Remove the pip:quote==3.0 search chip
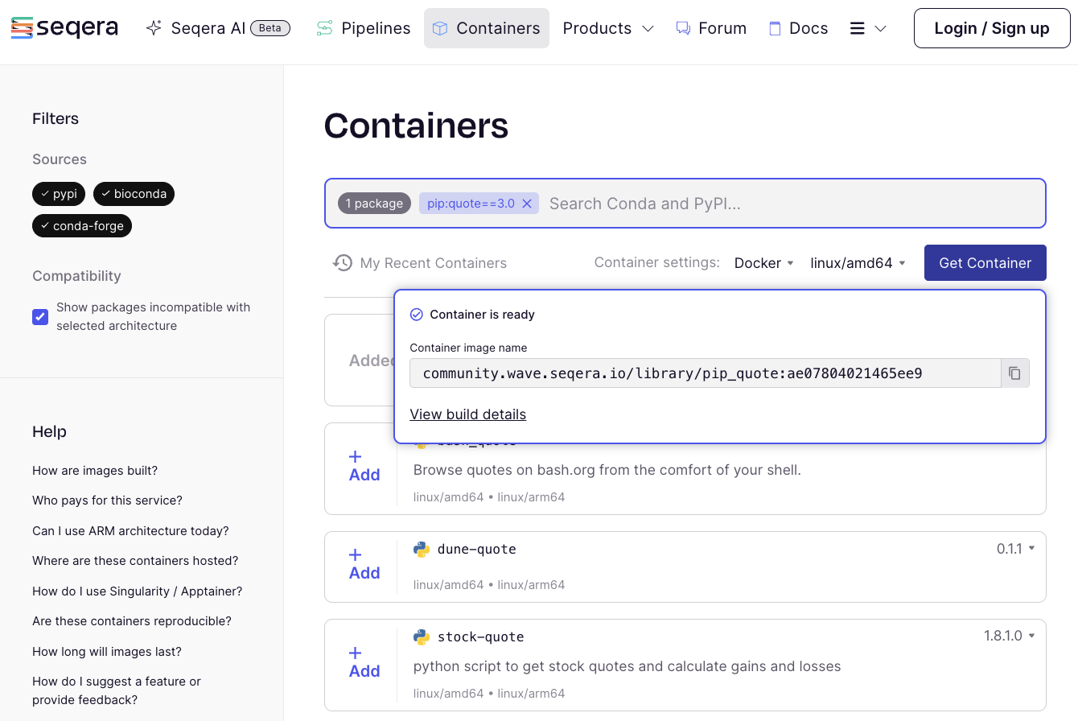 click(x=527, y=203)
